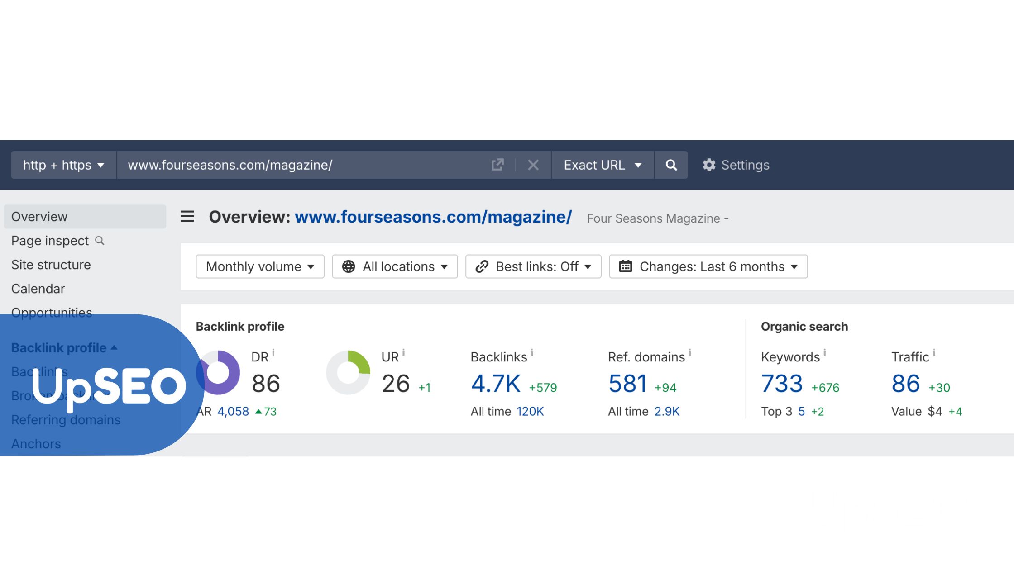This screenshot has width=1014, height=570.
Task: Open Site structure in the sidebar
Action: (x=51, y=265)
